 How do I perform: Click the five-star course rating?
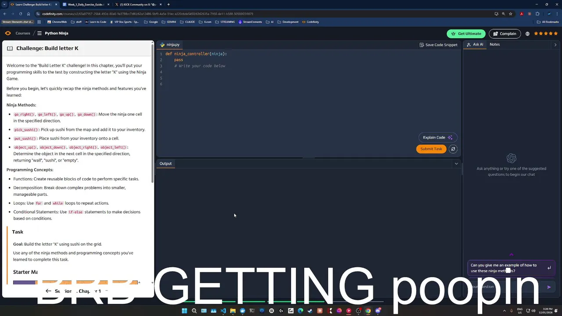tap(546, 34)
